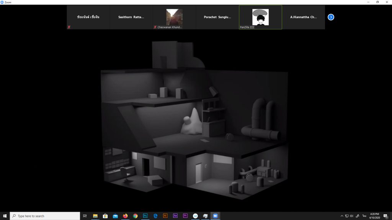Select the PanZilla ZZZ participant thumbnail
The image size is (392, 220).
(x=260, y=17)
